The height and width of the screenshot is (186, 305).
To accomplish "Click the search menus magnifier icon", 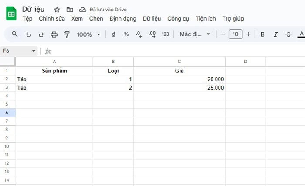I will pyautogui.click(x=15, y=34).
